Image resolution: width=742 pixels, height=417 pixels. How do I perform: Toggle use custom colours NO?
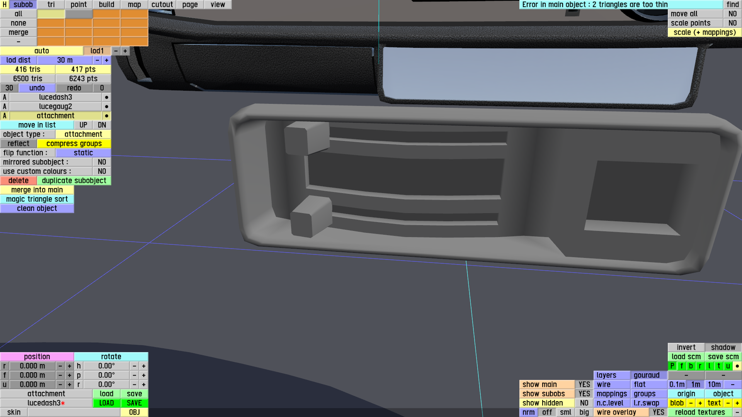[x=102, y=171]
